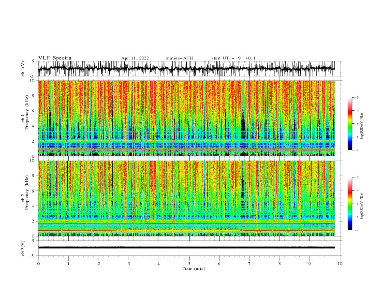This screenshot has width=383, height=296.
Task: Click the ch.1 color bar log(PSD) label
Action: click(x=362, y=126)
